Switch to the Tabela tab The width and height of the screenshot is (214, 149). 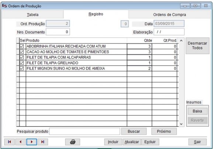click(32, 15)
